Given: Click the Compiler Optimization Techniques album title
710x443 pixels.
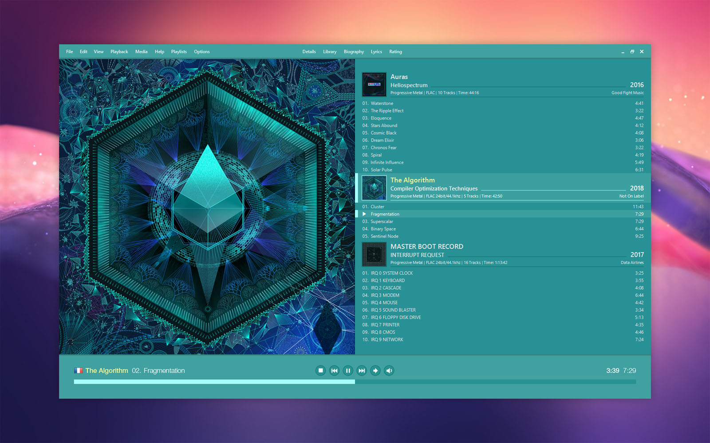Looking at the screenshot, I should point(434,188).
